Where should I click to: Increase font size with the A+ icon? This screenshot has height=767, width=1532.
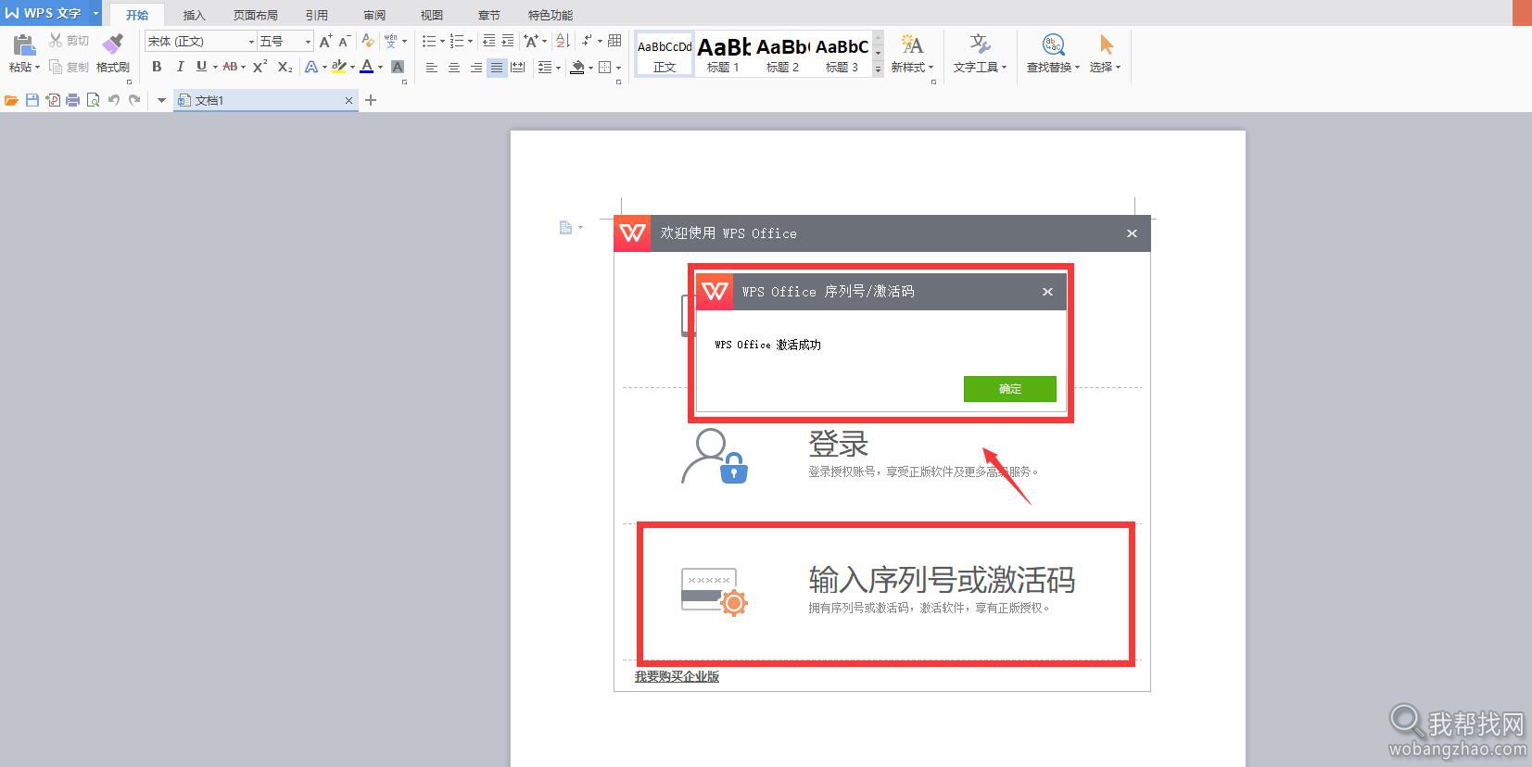tap(325, 41)
